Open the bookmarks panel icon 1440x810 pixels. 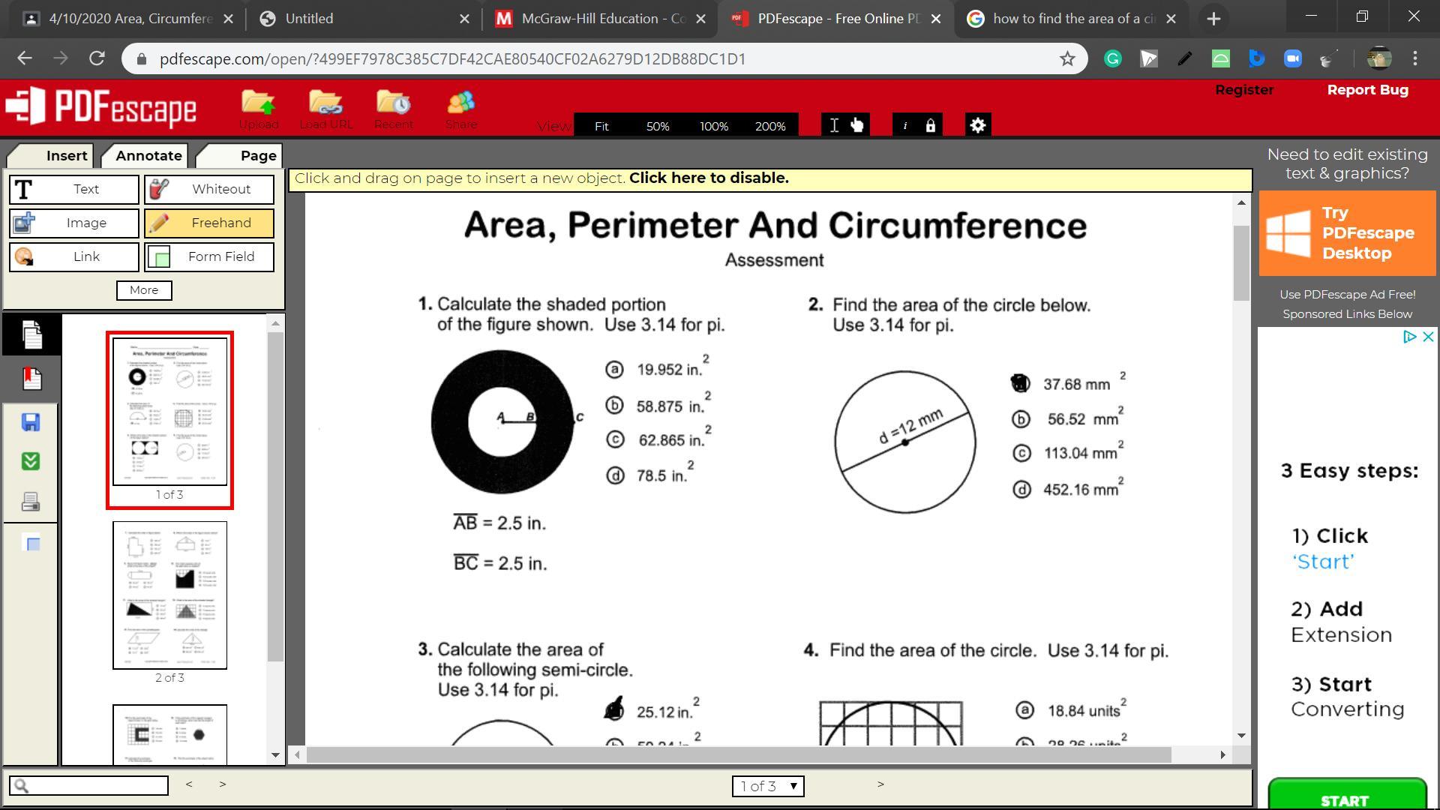[31, 379]
